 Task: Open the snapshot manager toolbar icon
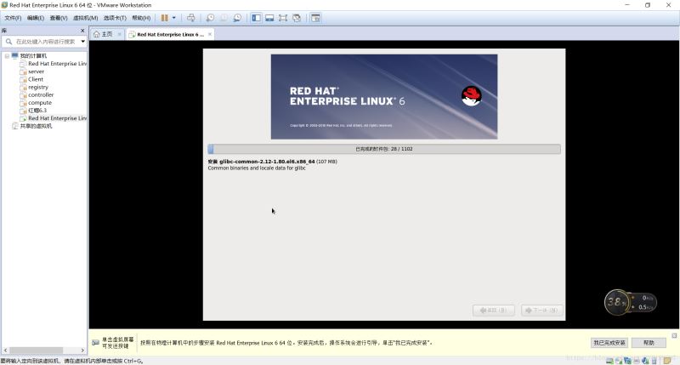click(237, 18)
